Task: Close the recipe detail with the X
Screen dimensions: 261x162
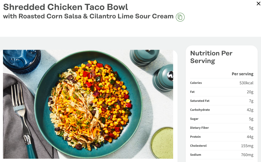Action: (258, 4)
